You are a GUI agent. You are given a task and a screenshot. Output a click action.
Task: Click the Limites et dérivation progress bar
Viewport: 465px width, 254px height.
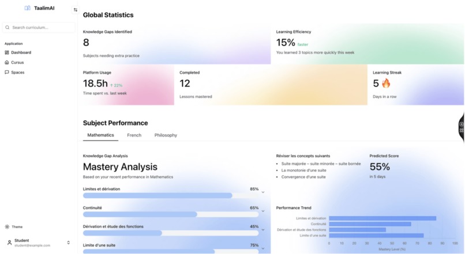(x=171, y=195)
